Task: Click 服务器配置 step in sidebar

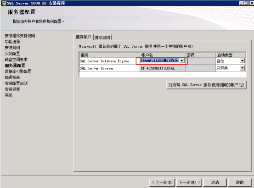Action: [x=15, y=66]
